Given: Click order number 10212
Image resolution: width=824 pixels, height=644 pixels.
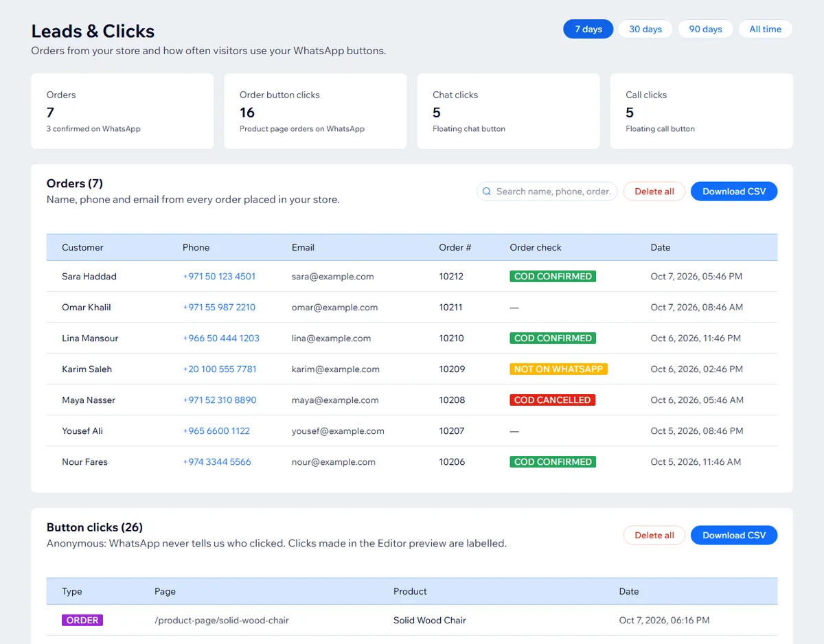Looking at the screenshot, I should click(451, 277).
